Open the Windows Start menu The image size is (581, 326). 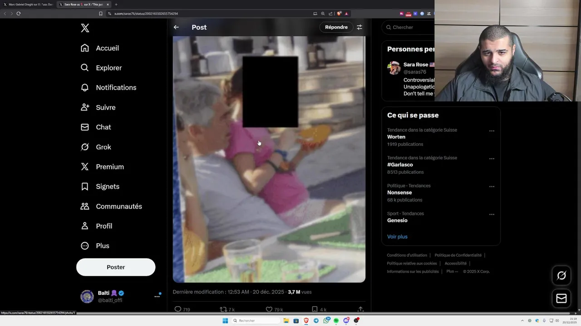click(x=225, y=321)
